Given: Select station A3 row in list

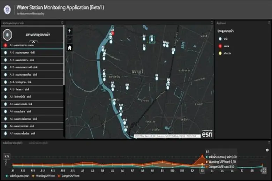Looking at the screenshot, I should [32, 104].
